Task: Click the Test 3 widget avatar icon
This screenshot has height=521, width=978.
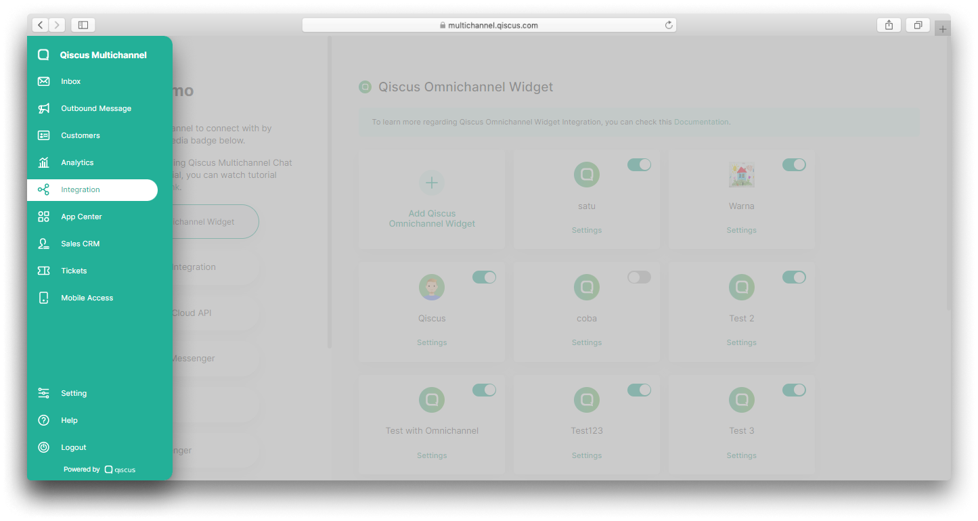Action: coord(742,400)
